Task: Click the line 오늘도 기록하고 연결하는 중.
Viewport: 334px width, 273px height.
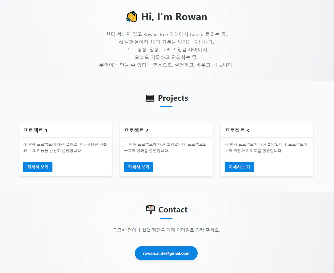Action: pos(166,57)
